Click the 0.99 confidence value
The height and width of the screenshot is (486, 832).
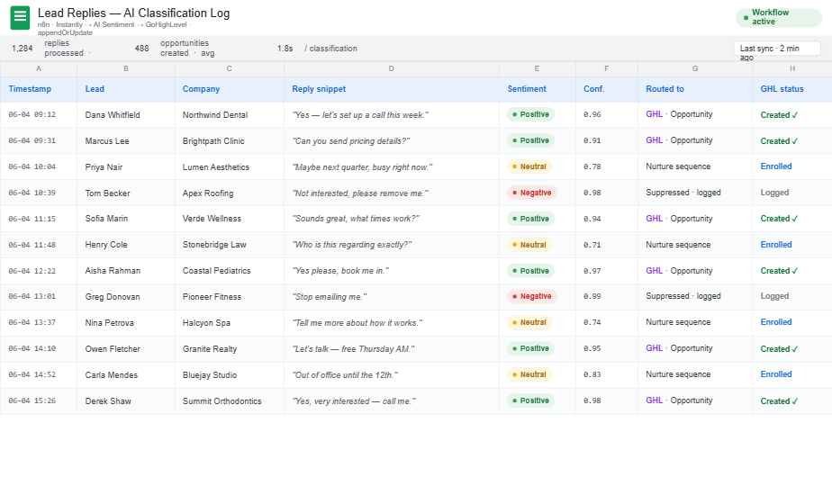592,297
